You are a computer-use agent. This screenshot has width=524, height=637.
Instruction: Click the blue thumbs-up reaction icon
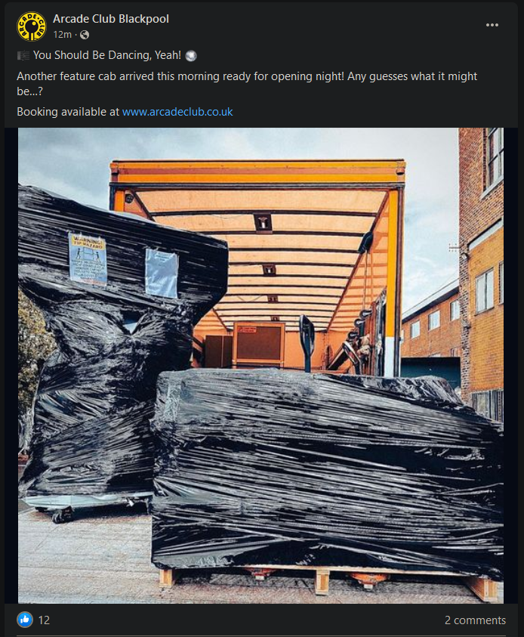click(25, 620)
